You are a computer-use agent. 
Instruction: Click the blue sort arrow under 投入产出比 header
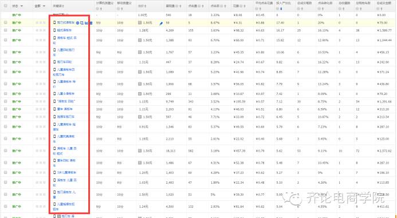pyautogui.click(x=281, y=9)
